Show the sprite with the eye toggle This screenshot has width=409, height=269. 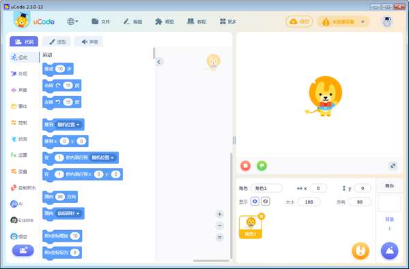pos(255,202)
